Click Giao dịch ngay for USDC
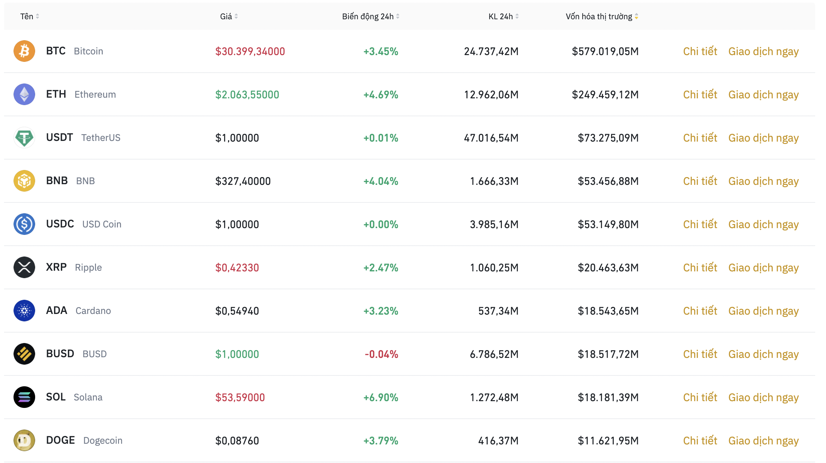Screen dimensions: 826x463 tap(763, 225)
